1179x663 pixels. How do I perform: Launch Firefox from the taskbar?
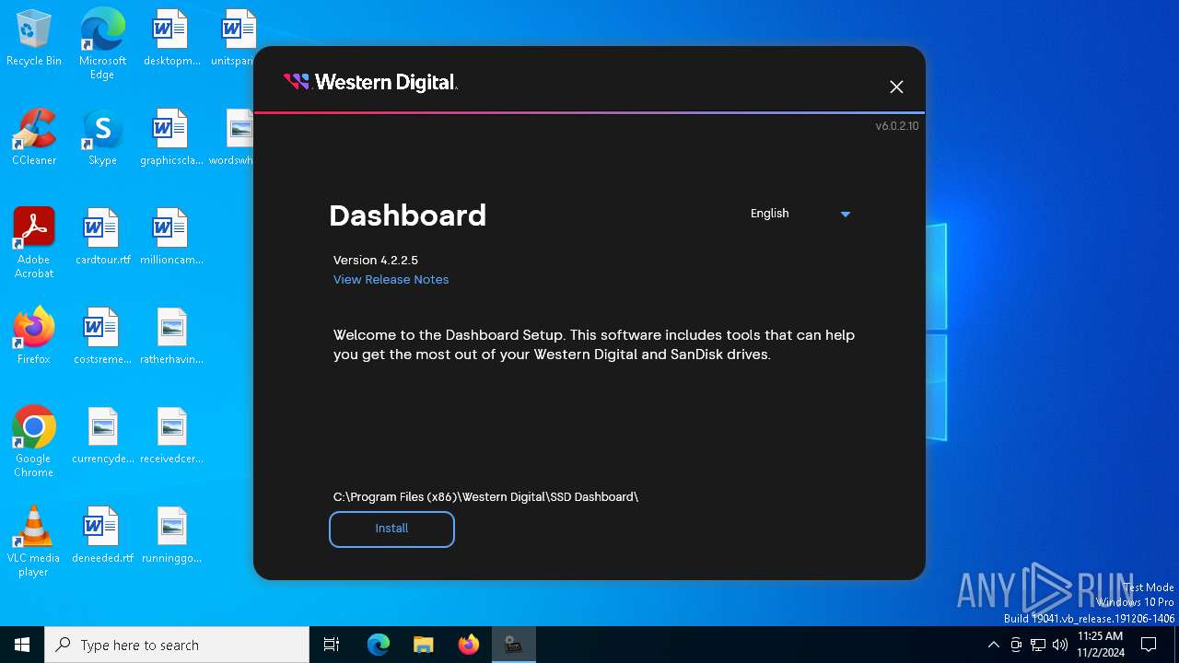click(468, 645)
